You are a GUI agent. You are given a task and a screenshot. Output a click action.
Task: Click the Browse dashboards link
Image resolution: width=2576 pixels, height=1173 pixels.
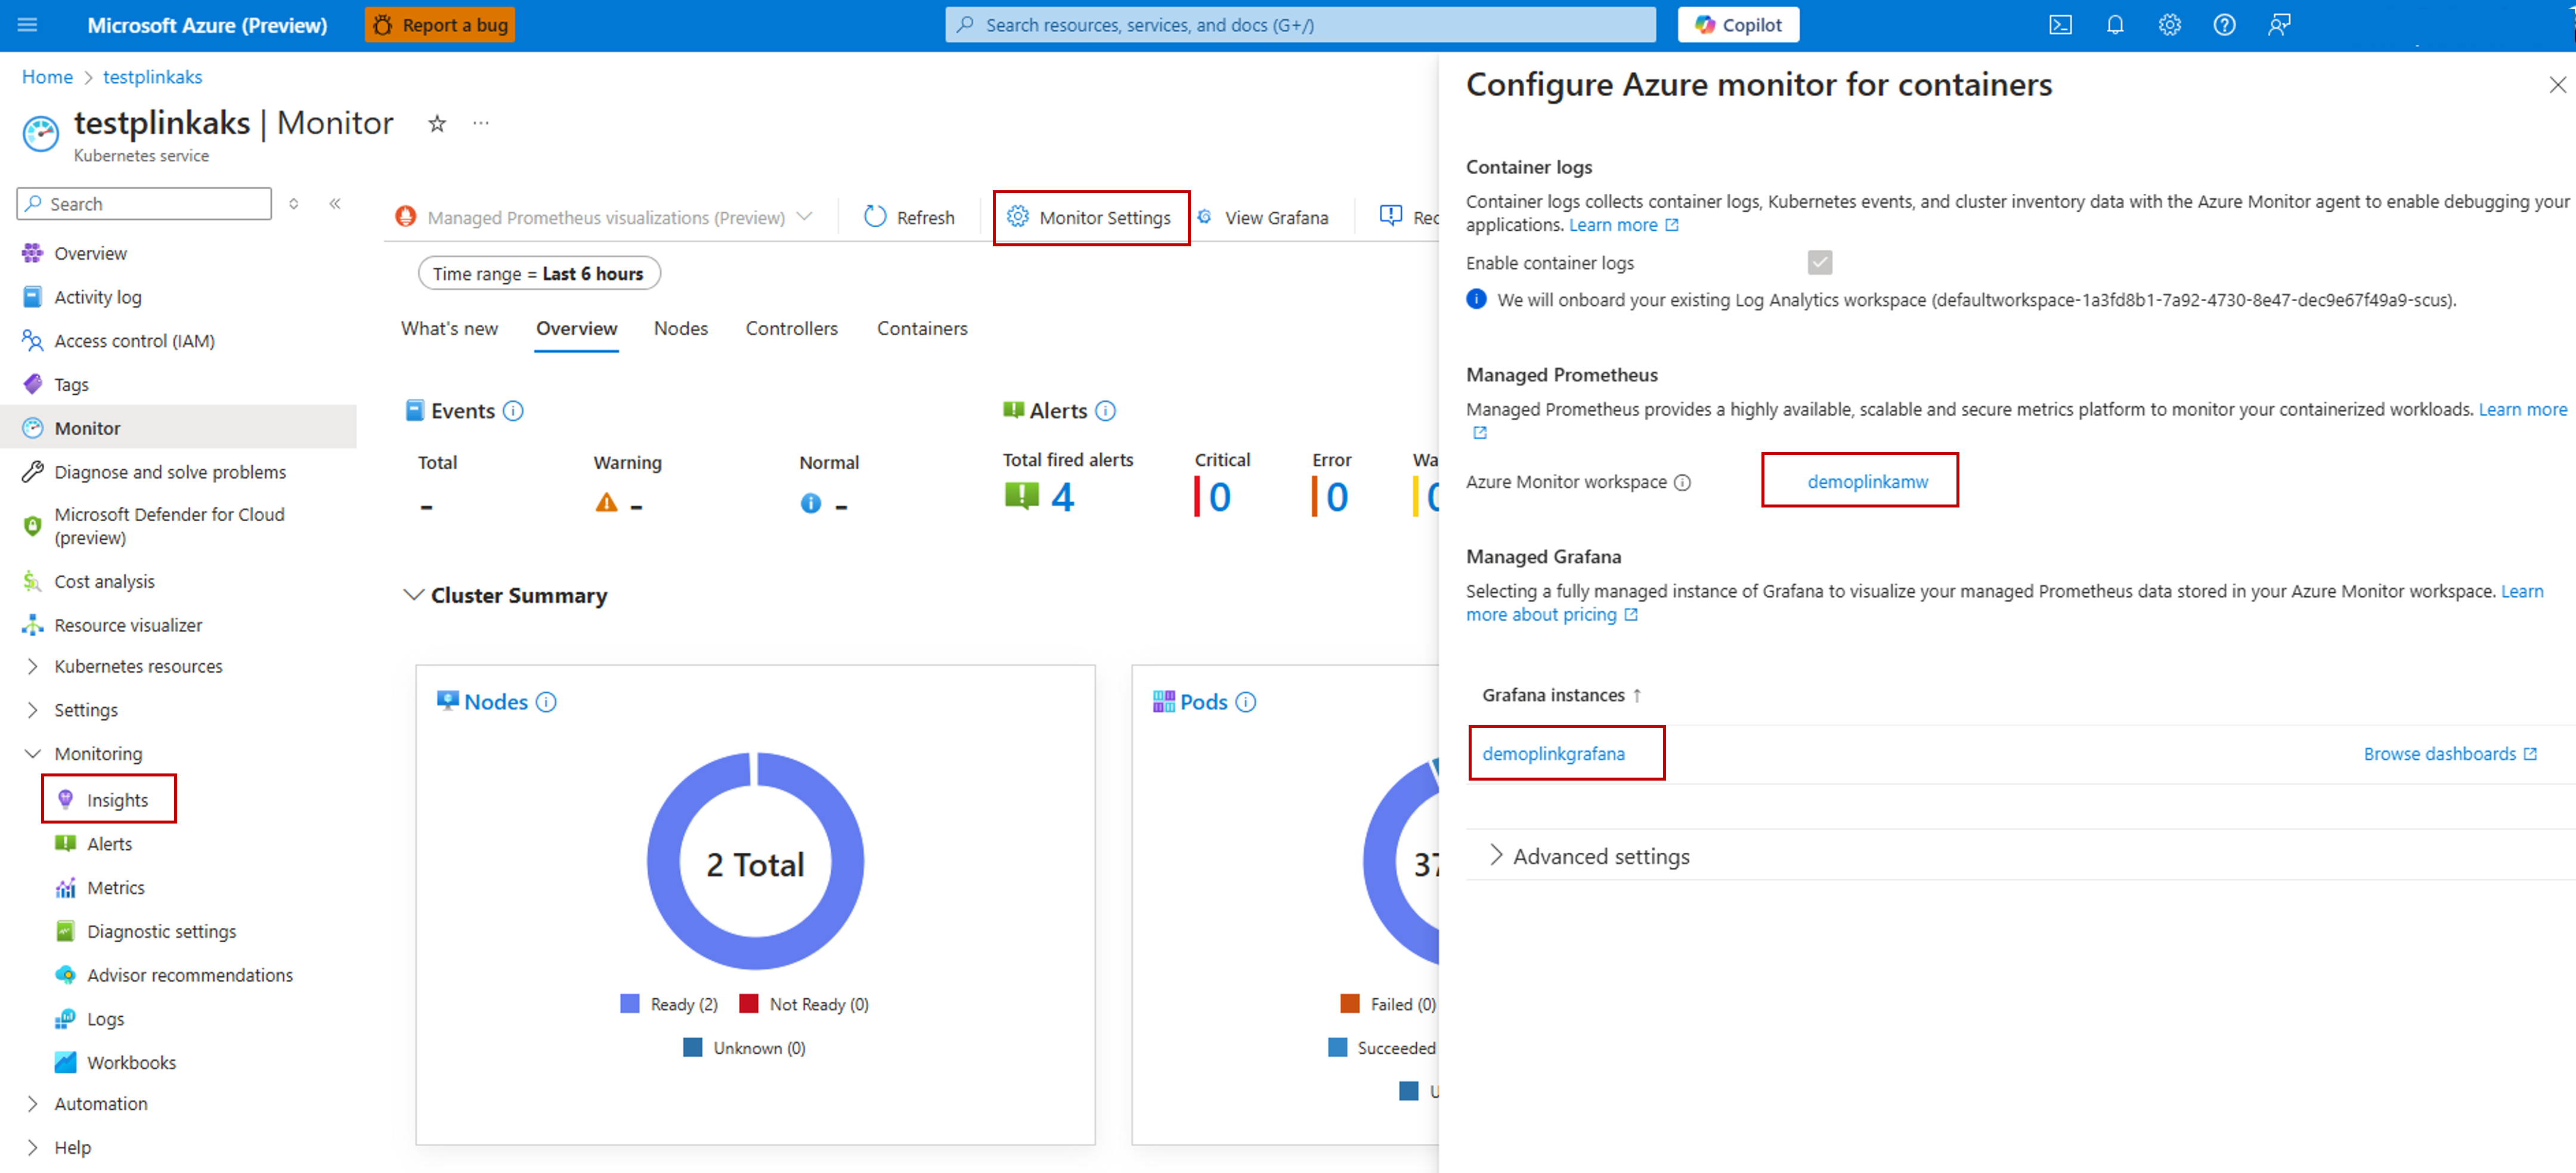2439,754
